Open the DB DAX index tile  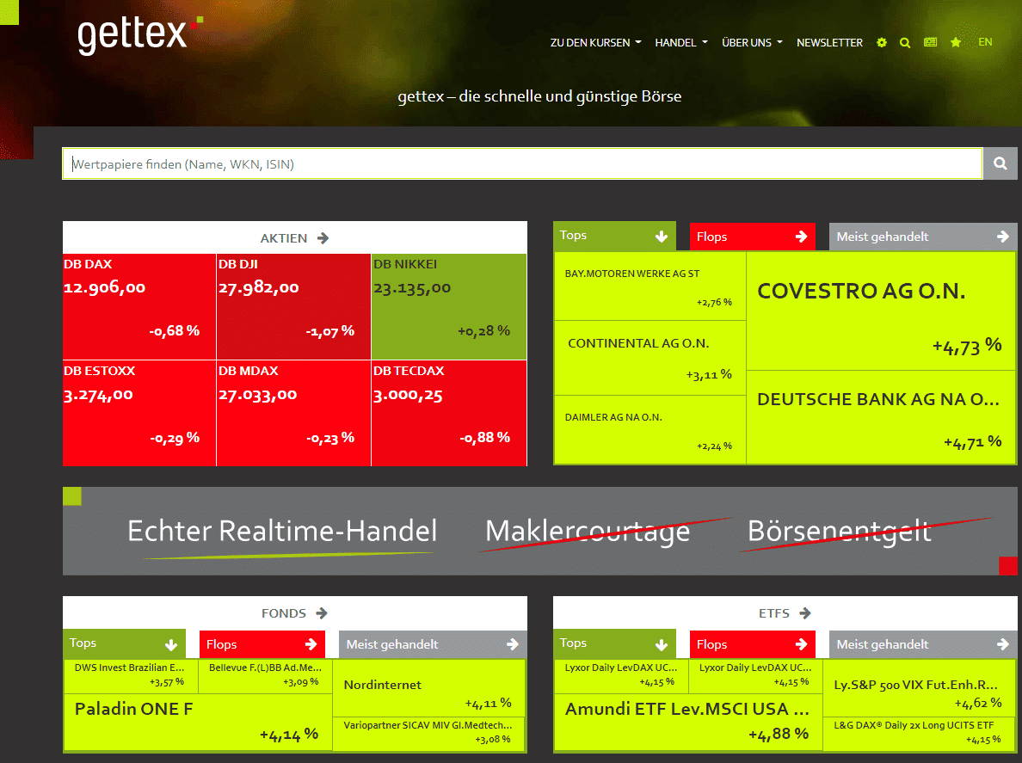(138, 305)
